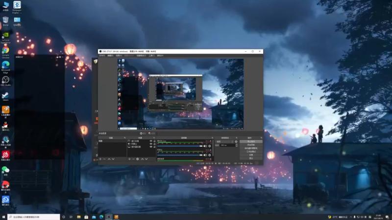Open transition properties gear icon
Image resolution: width=392 pixels, height=220 pixels.
pyautogui.click(x=236, y=142)
